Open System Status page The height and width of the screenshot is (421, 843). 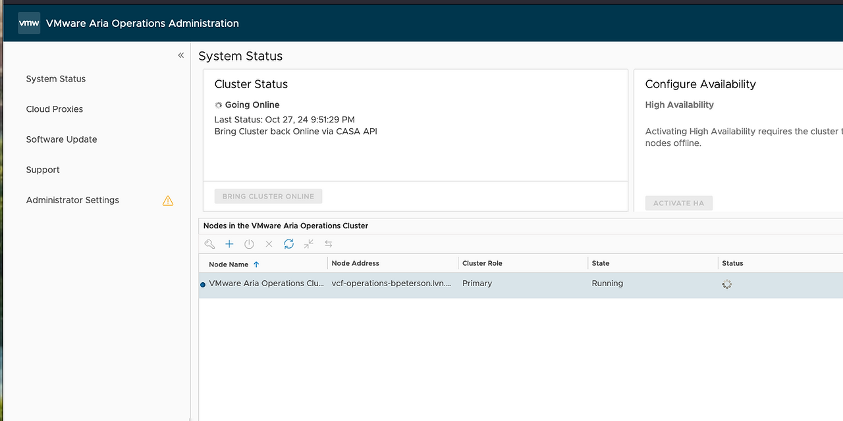point(56,79)
